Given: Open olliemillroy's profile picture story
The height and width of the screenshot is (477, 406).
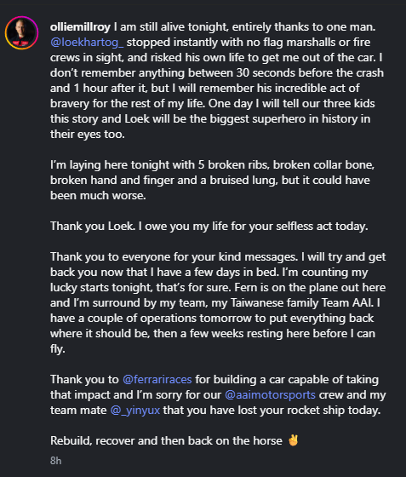Looking at the screenshot, I should [21, 33].
